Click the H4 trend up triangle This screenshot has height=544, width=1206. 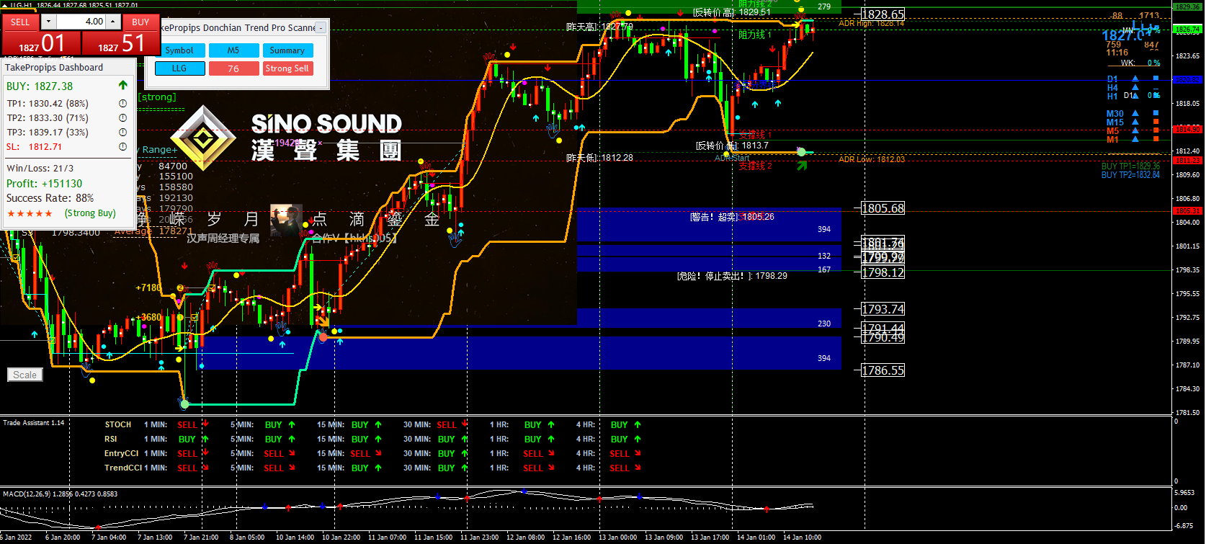1135,87
